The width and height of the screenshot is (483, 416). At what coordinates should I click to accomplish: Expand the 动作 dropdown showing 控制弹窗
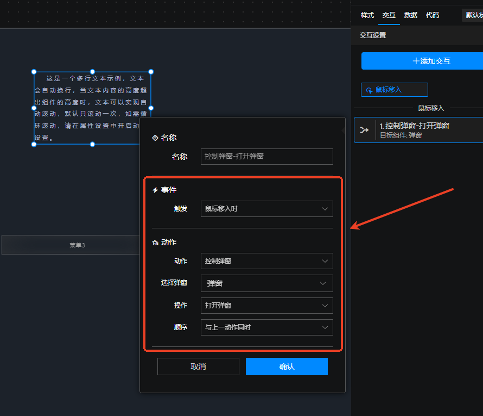266,261
